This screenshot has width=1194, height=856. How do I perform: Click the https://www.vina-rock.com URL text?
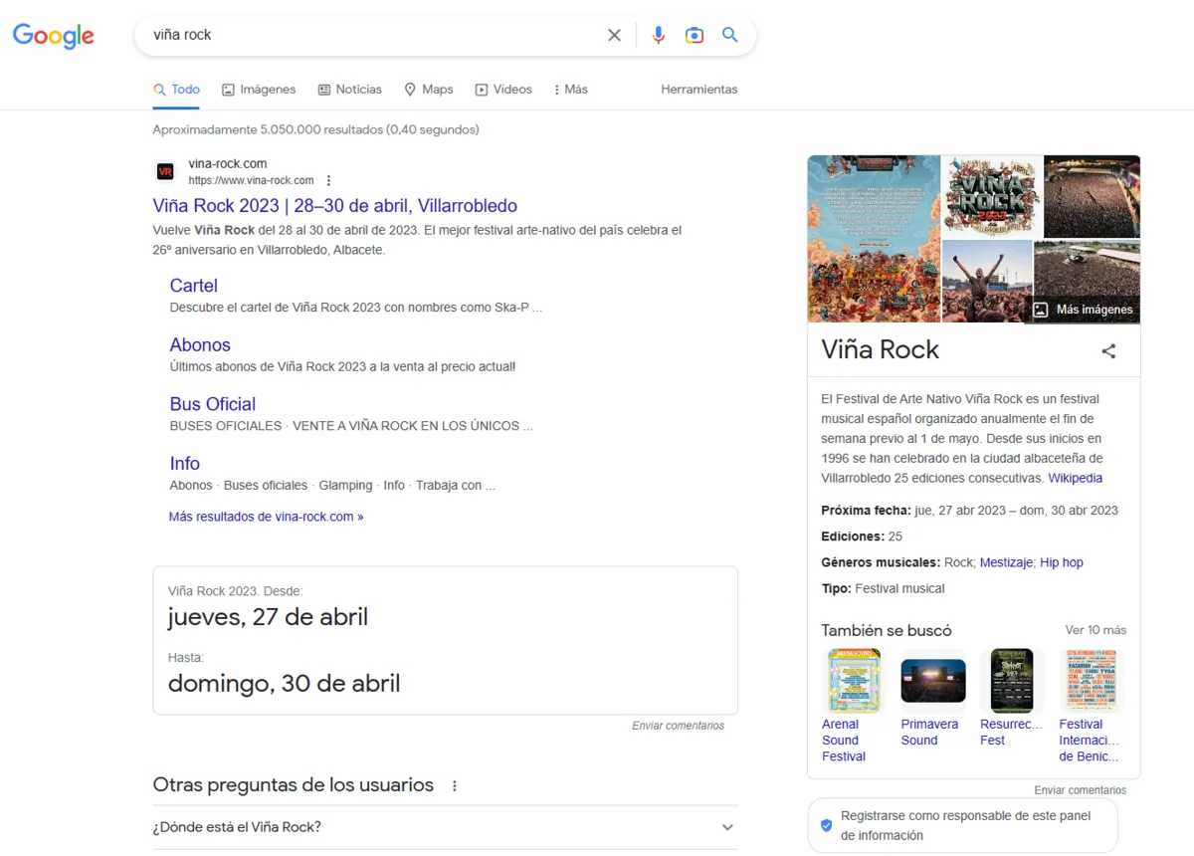click(251, 181)
